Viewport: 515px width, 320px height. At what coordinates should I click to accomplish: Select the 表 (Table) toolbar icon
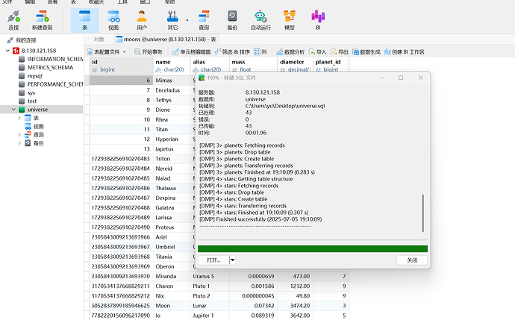pyautogui.click(x=85, y=20)
